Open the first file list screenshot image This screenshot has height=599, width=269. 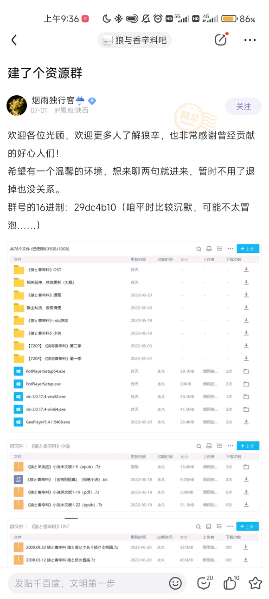click(x=134, y=337)
